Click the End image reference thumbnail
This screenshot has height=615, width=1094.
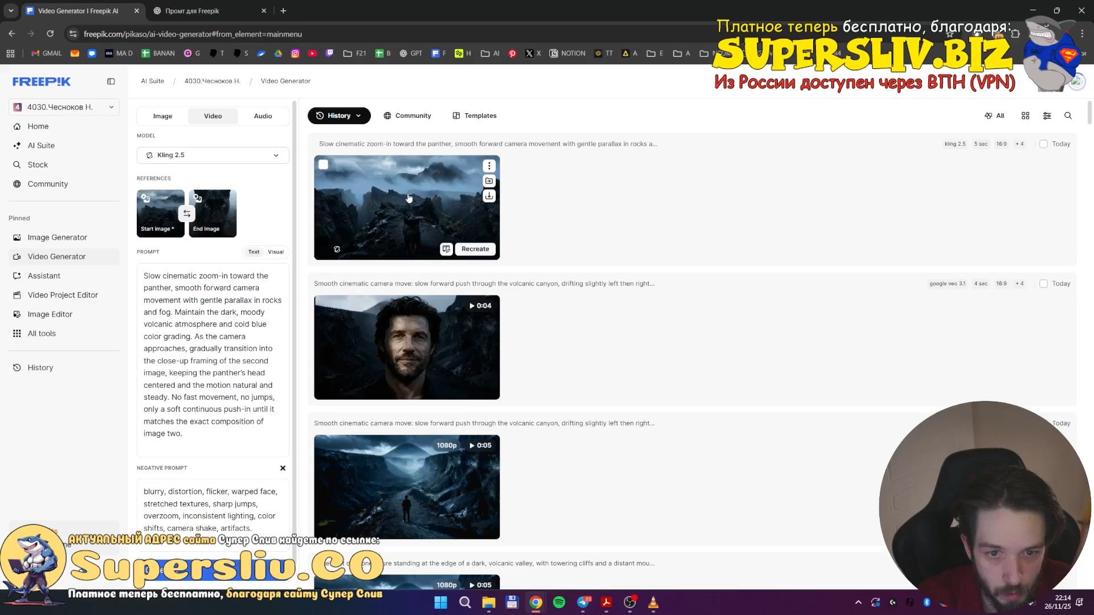[x=213, y=214]
